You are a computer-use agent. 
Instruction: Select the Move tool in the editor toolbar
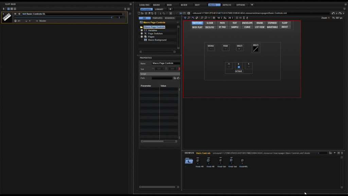(185, 18)
